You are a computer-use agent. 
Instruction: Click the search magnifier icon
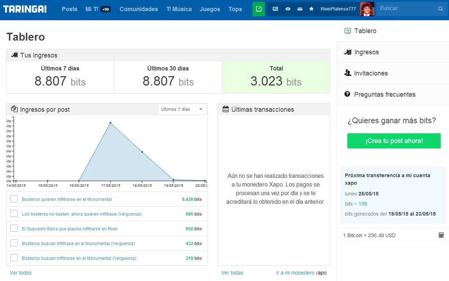click(441, 9)
